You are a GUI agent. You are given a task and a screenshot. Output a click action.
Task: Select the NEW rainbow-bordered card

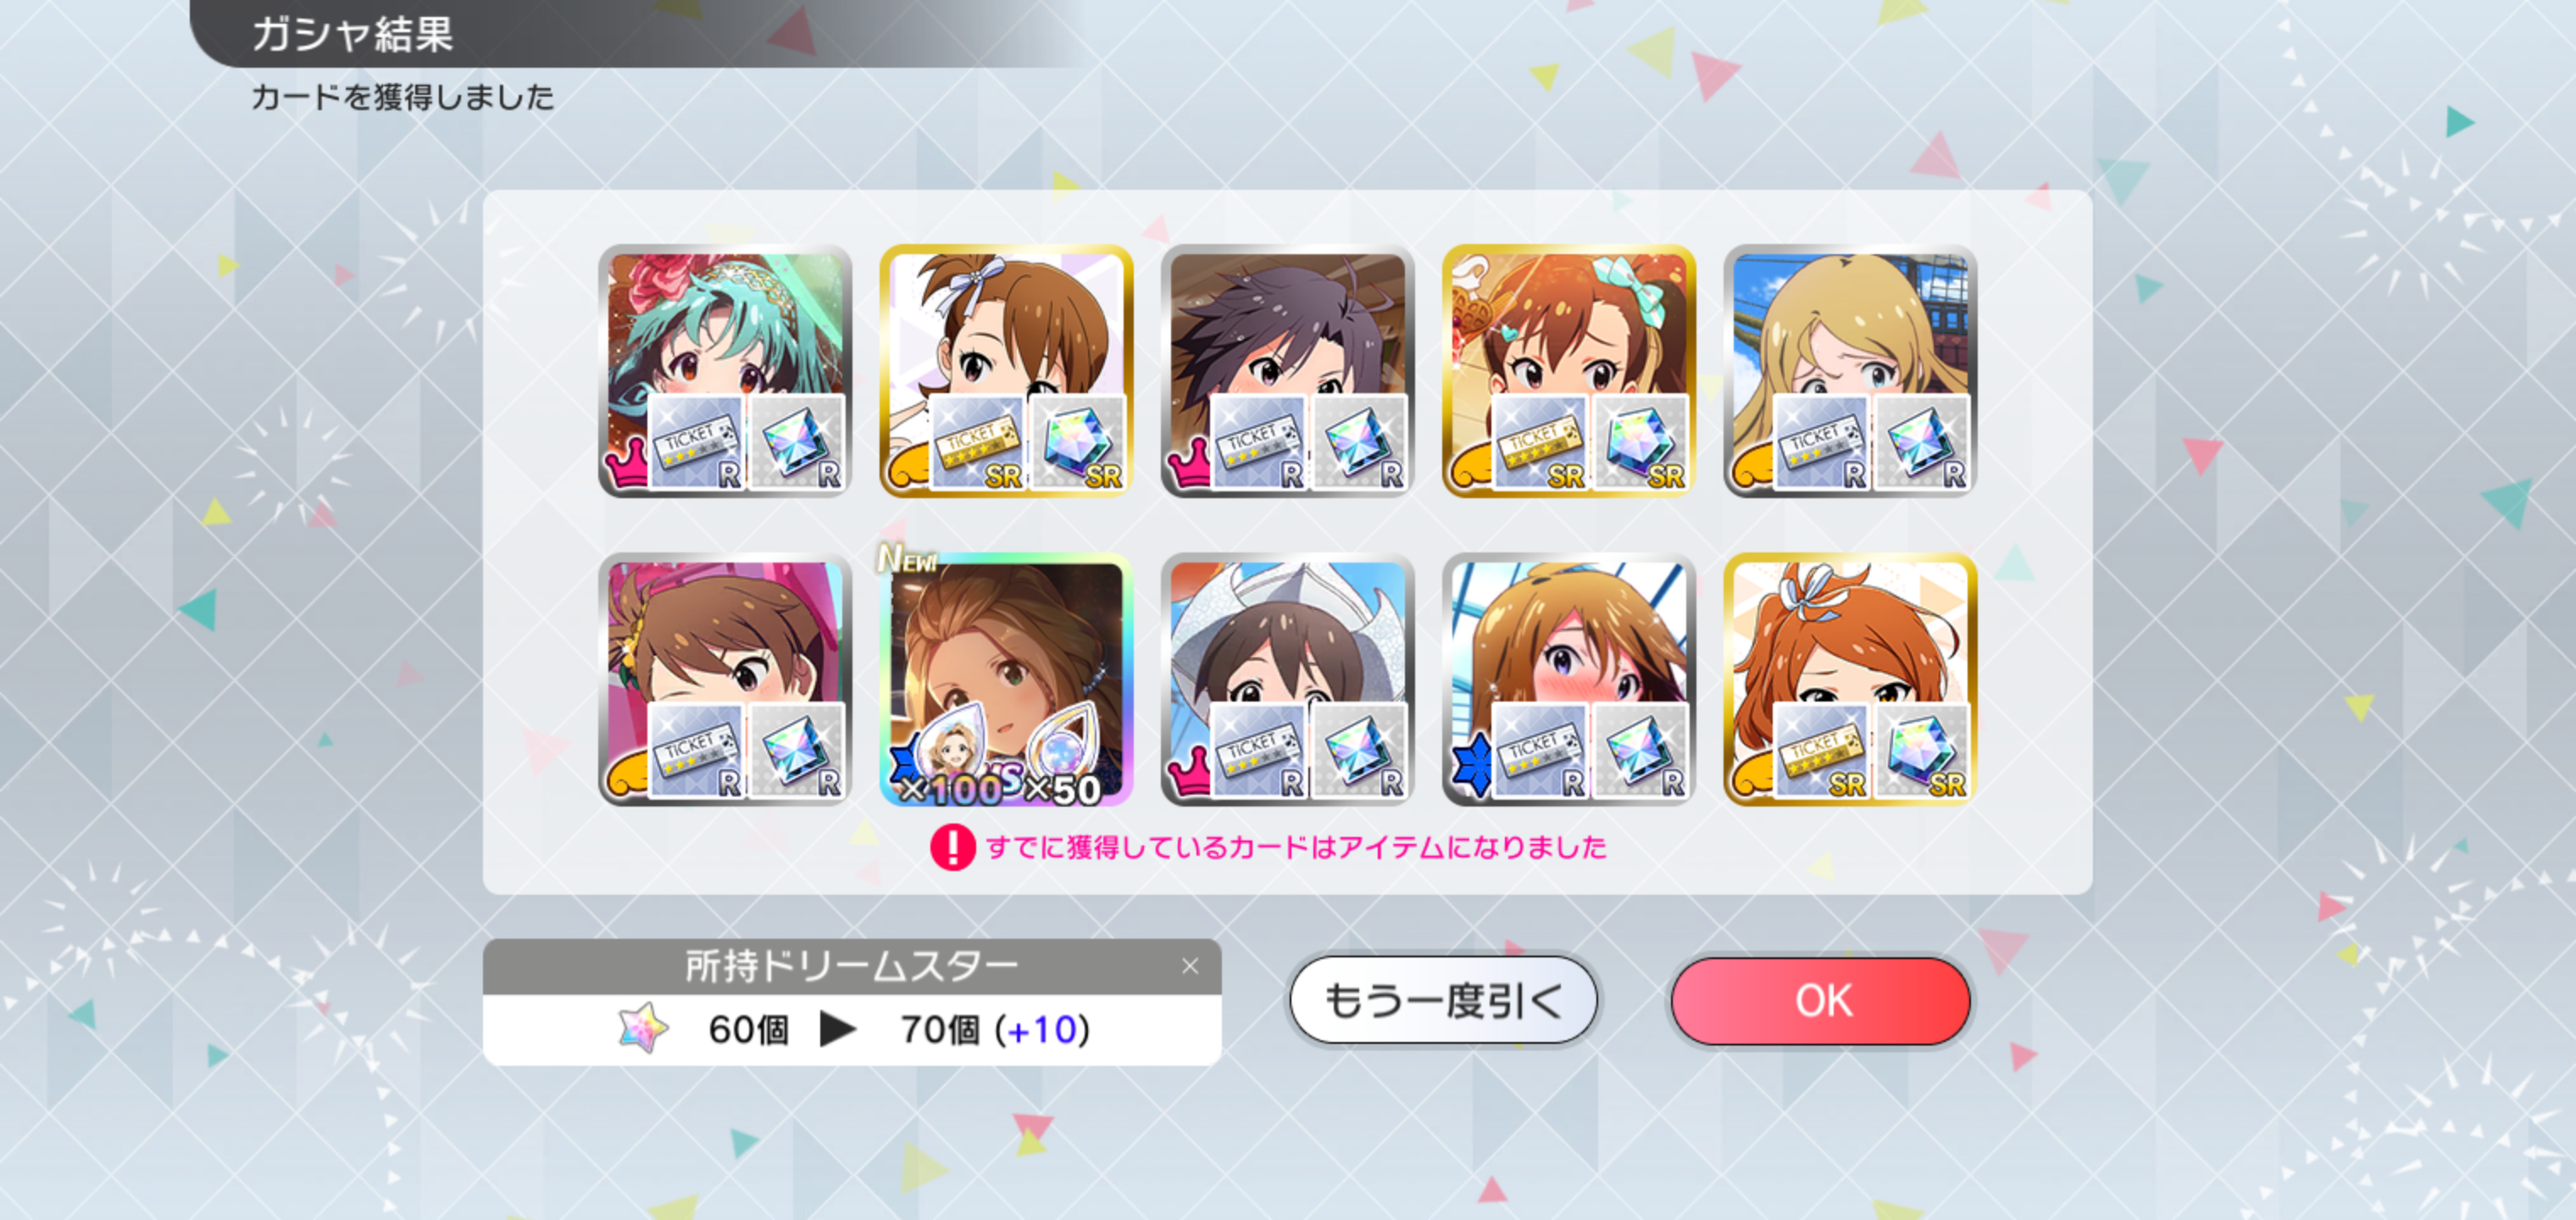coord(1006,679)
